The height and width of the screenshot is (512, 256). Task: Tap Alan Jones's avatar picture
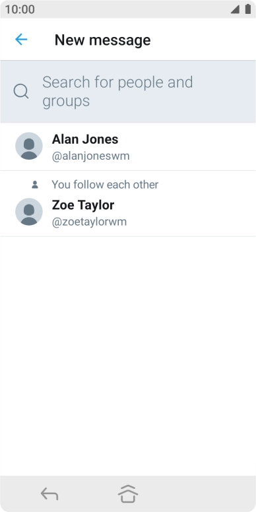pos(29,146)
